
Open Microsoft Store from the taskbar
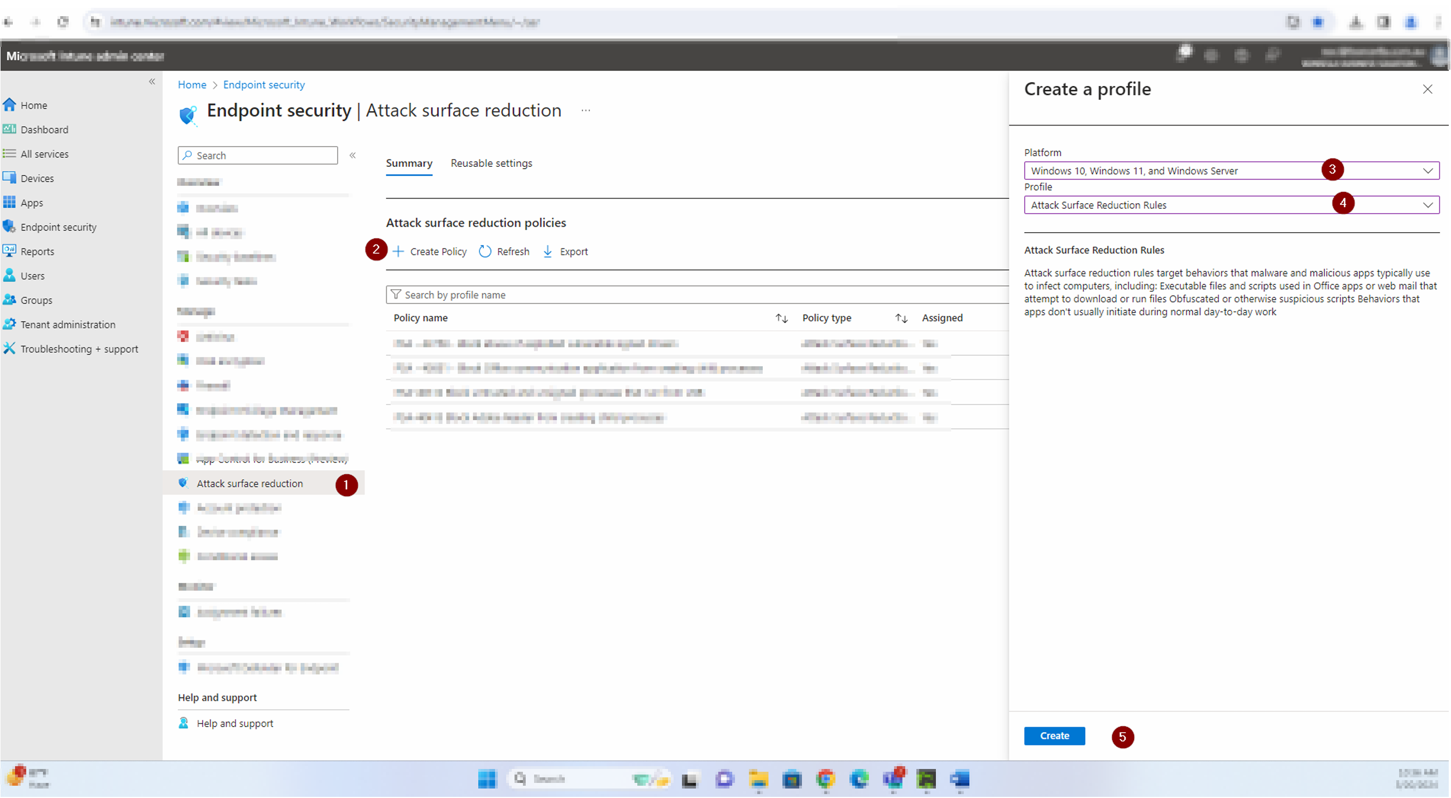[x=792, y=780]
